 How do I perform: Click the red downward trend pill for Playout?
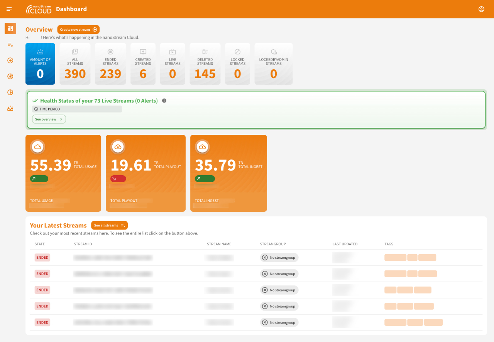point(118,179)
